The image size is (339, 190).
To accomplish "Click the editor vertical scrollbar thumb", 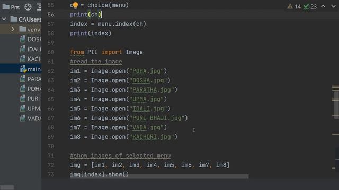I will (x=336, y=105).
